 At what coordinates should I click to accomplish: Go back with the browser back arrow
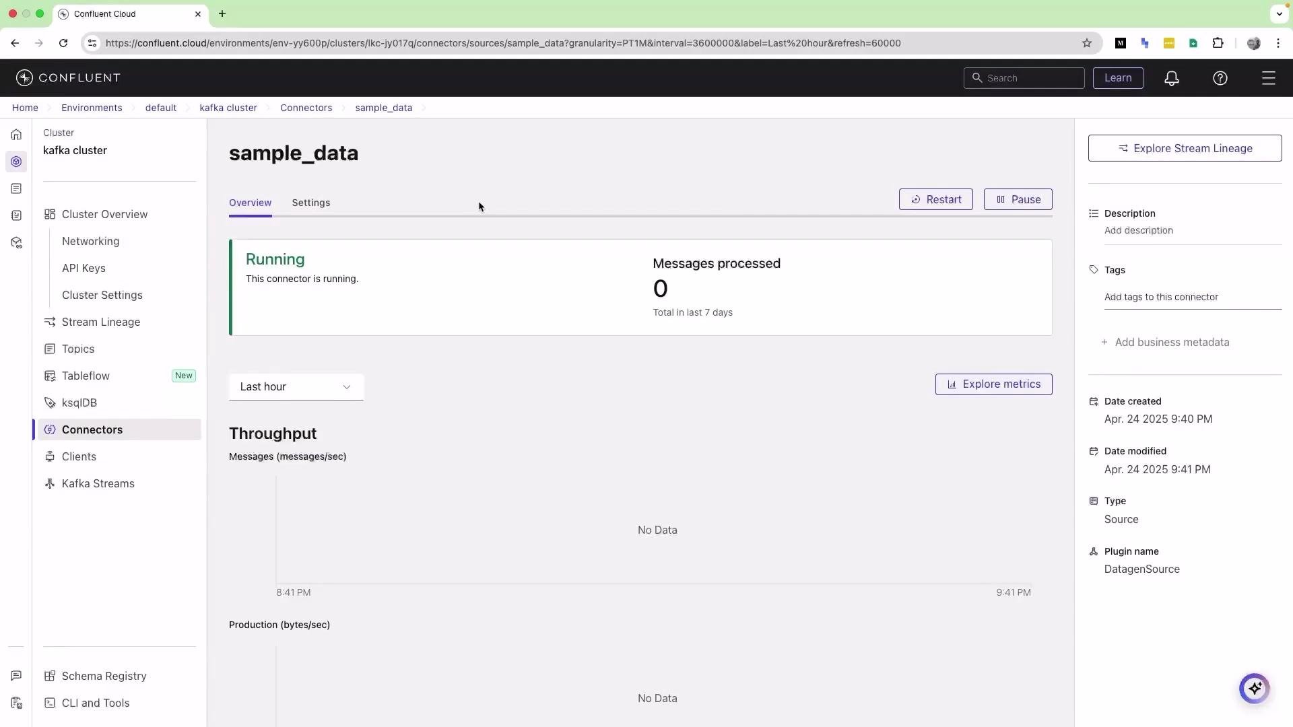15,43
